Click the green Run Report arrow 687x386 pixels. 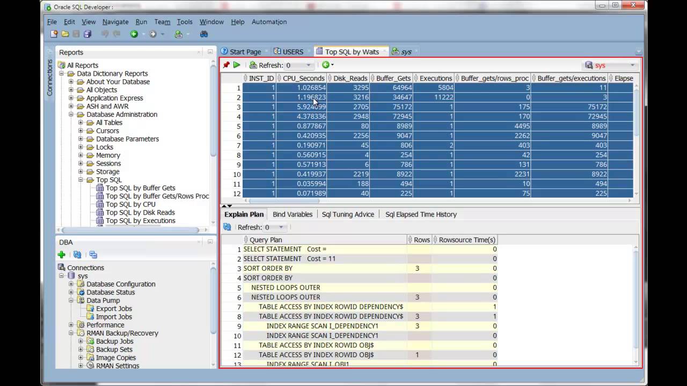pos(237,65)
